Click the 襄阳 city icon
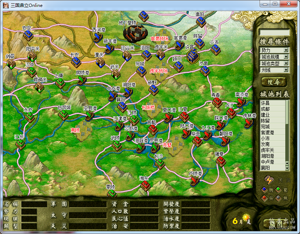The width and height of the screenshot is (300, 234). tap(122, 107)
